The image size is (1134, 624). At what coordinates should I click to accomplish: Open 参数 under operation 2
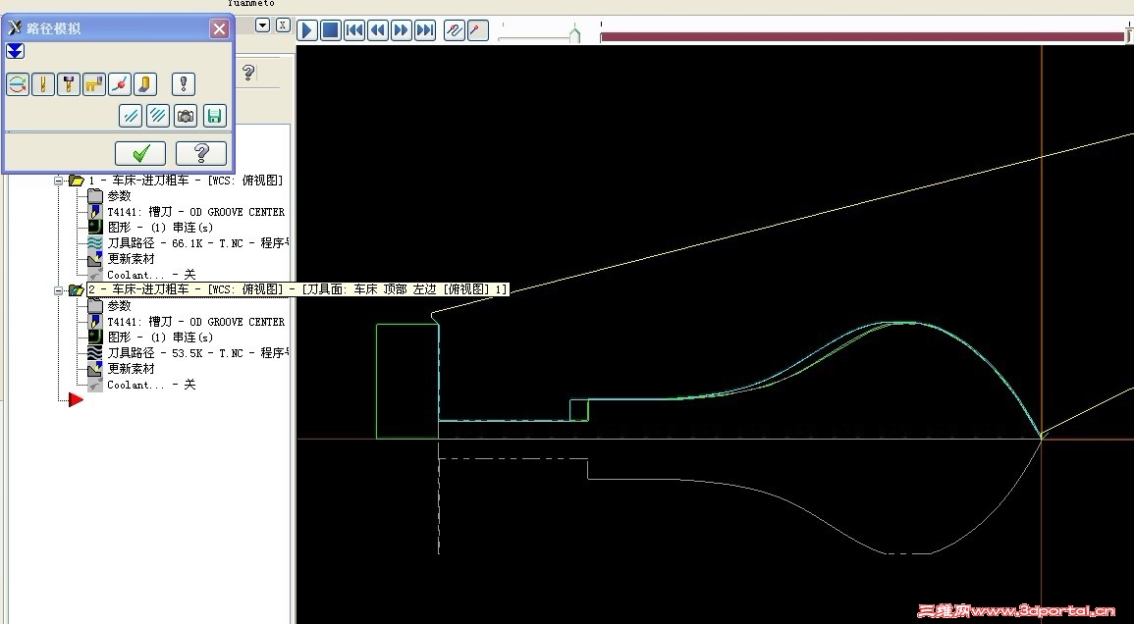120,306
